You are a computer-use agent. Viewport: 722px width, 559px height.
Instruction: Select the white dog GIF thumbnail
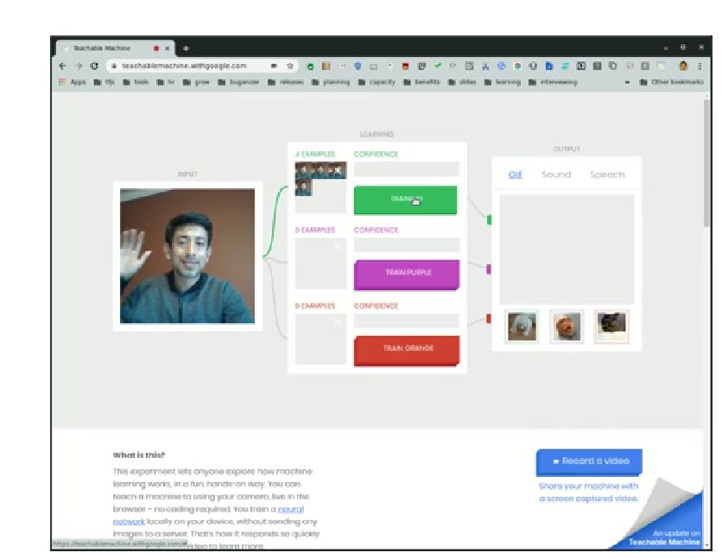pos(522,327)
